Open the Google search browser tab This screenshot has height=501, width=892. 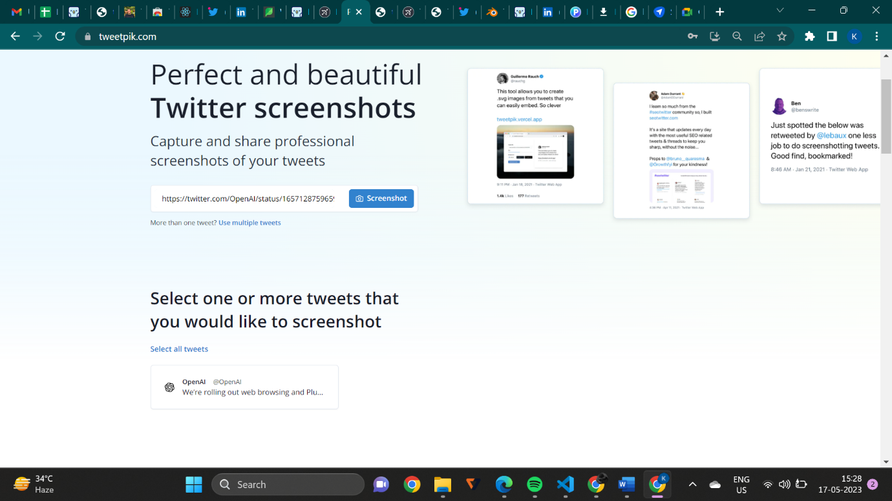coord(631,12)
